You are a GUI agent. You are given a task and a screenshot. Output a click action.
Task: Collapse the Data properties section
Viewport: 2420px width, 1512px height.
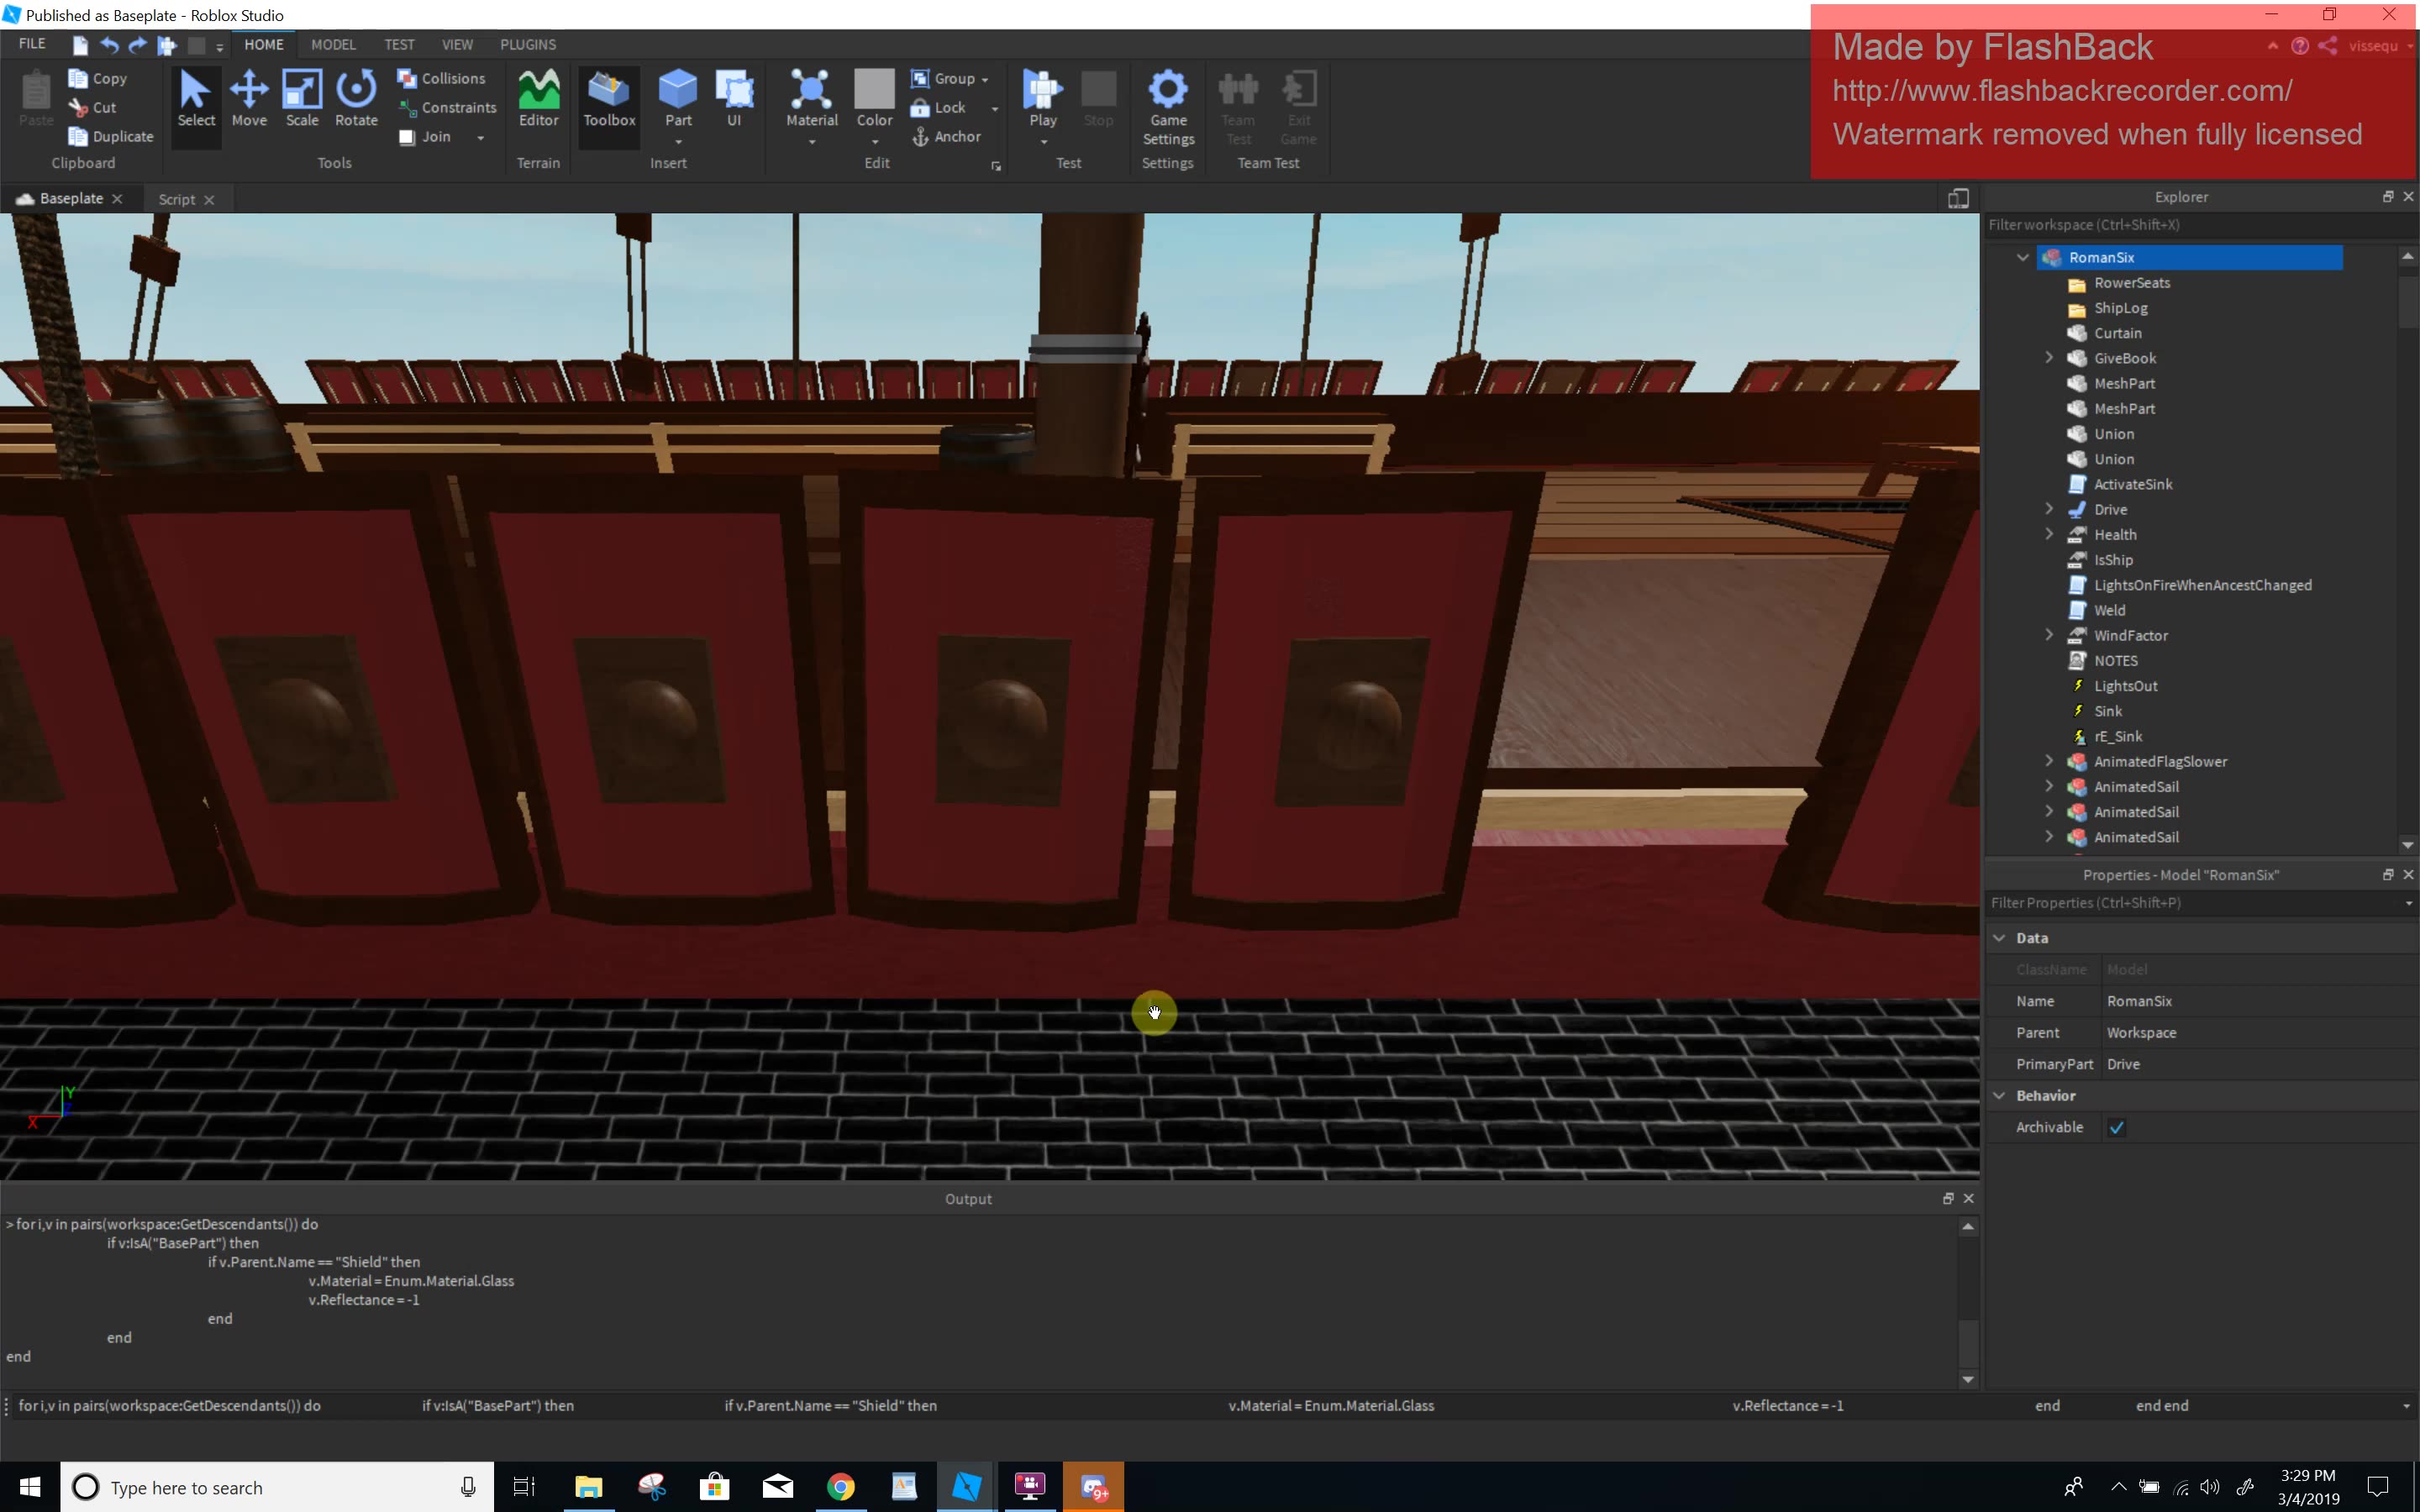pos(1999,938)
